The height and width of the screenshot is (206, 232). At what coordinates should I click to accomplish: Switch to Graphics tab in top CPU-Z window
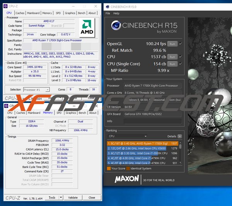tap(70, 13)
